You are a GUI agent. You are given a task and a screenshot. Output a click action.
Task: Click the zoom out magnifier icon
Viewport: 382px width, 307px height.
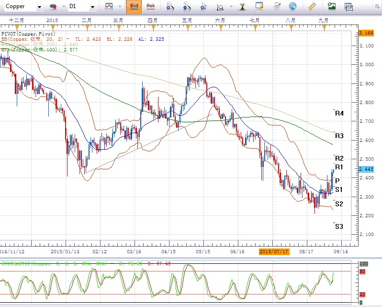pyautogui.click(x=187, y=7)
